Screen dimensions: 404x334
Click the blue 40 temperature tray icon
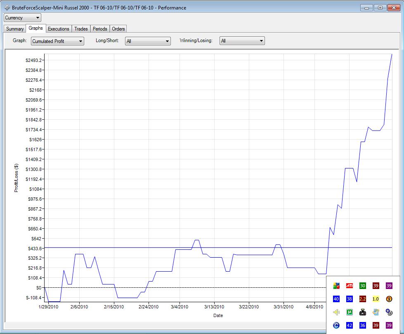click(336, 299)
